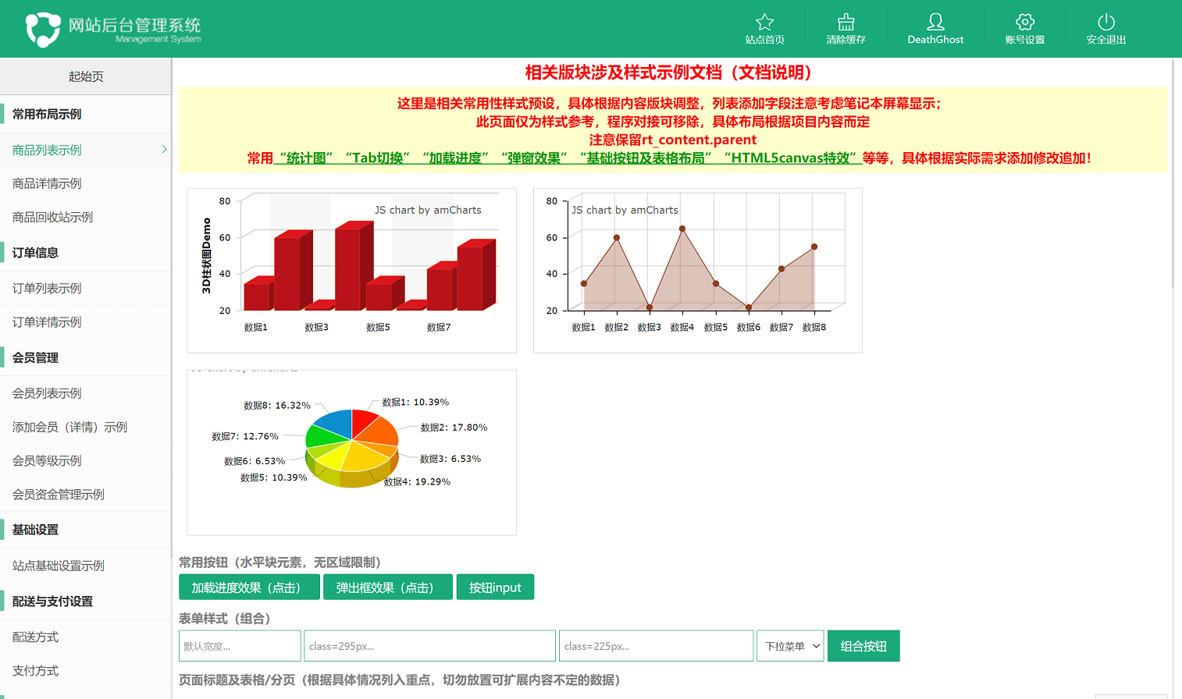Click the 账号设置 gear icon
Viewport: 1182px width, 699px height.
click(x=1025, y=22)
